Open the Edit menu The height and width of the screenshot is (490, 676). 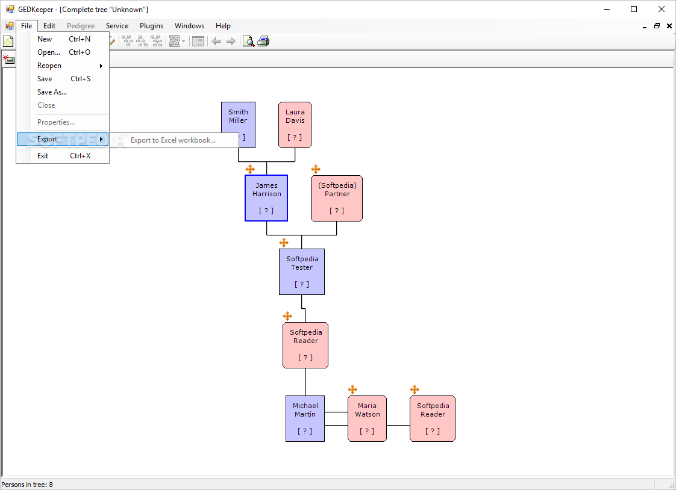coord(49,26)
